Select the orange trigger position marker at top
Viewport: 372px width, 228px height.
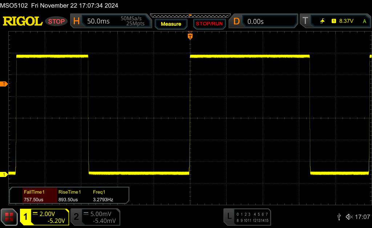point(190,36)
